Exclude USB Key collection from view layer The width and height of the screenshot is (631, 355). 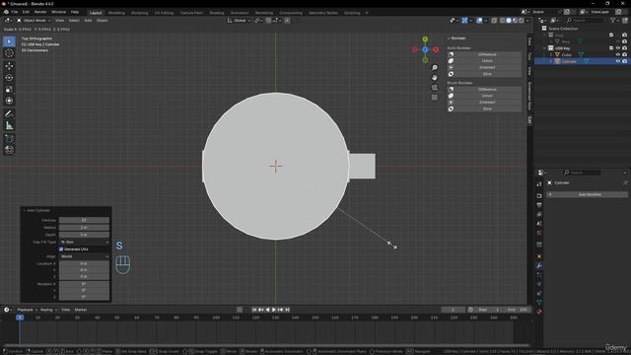[x=611, y=48]
